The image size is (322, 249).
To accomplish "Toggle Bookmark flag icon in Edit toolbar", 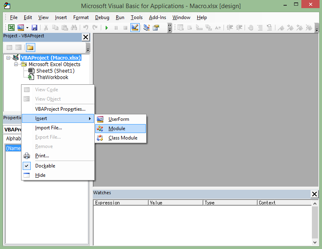I will 281,28.
